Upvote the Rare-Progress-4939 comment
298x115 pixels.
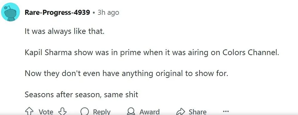click(x=29, y=111)
